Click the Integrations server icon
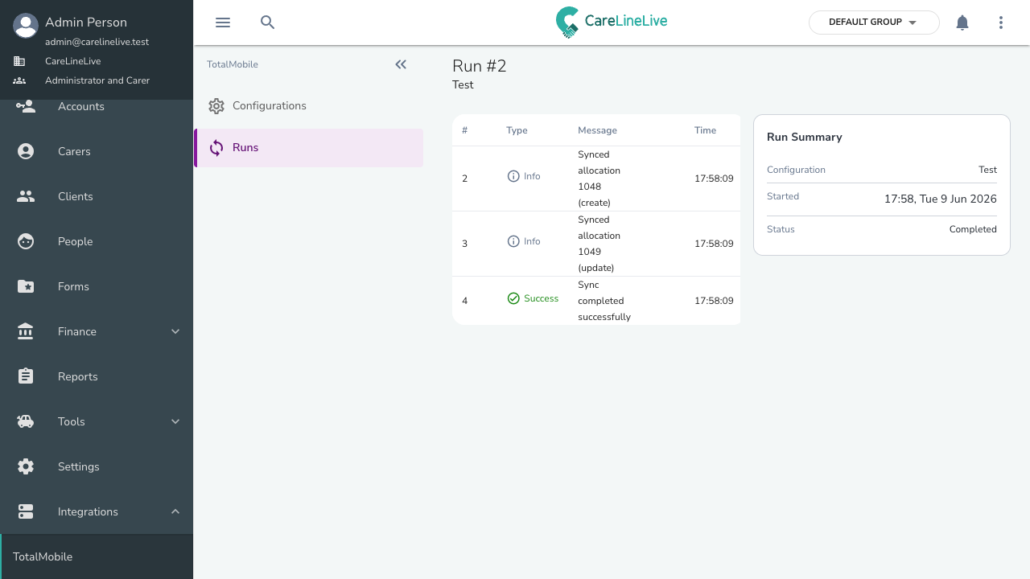Screen dimensions: 1030x579 click(x=26, y=511)
